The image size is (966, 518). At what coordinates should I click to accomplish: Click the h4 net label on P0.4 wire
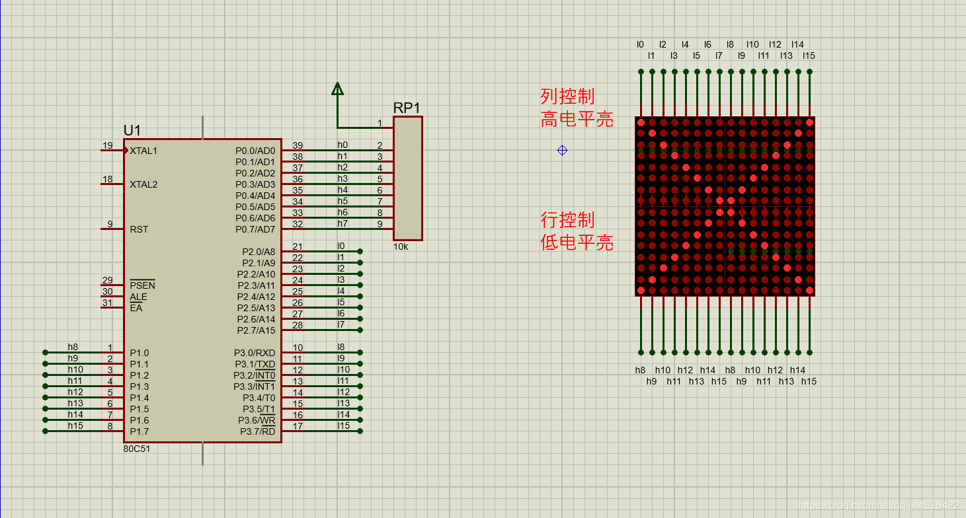tap(342, 190)
